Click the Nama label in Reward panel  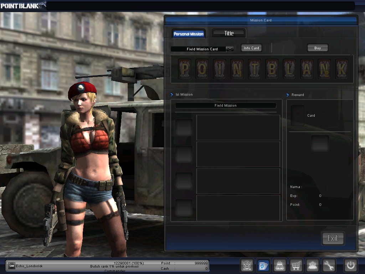point(296,187)
